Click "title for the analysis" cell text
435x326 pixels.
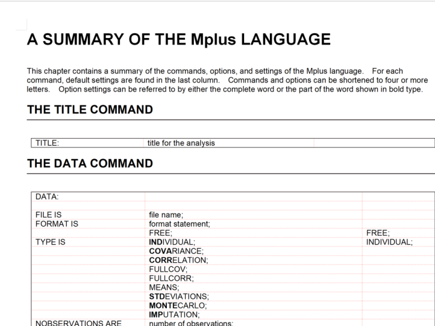point(182,142)
